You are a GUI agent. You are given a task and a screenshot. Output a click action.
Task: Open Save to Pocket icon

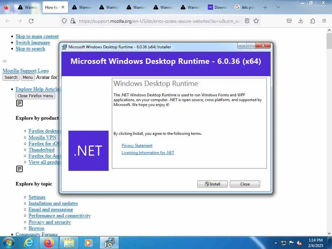tap(289, 21)
